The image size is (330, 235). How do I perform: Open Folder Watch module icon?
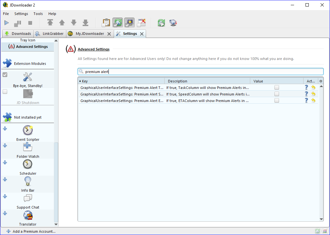coord(27,147)
